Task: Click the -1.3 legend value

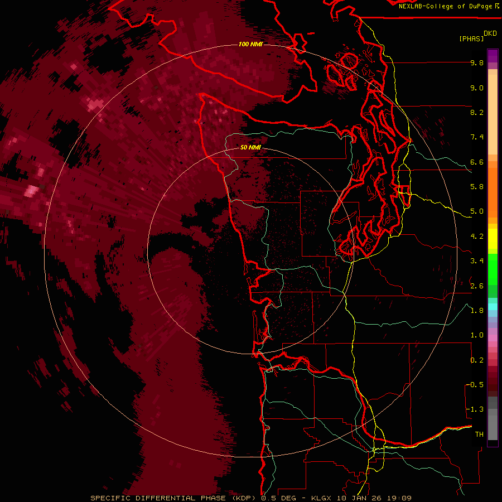Action: [x=474, y=409]
